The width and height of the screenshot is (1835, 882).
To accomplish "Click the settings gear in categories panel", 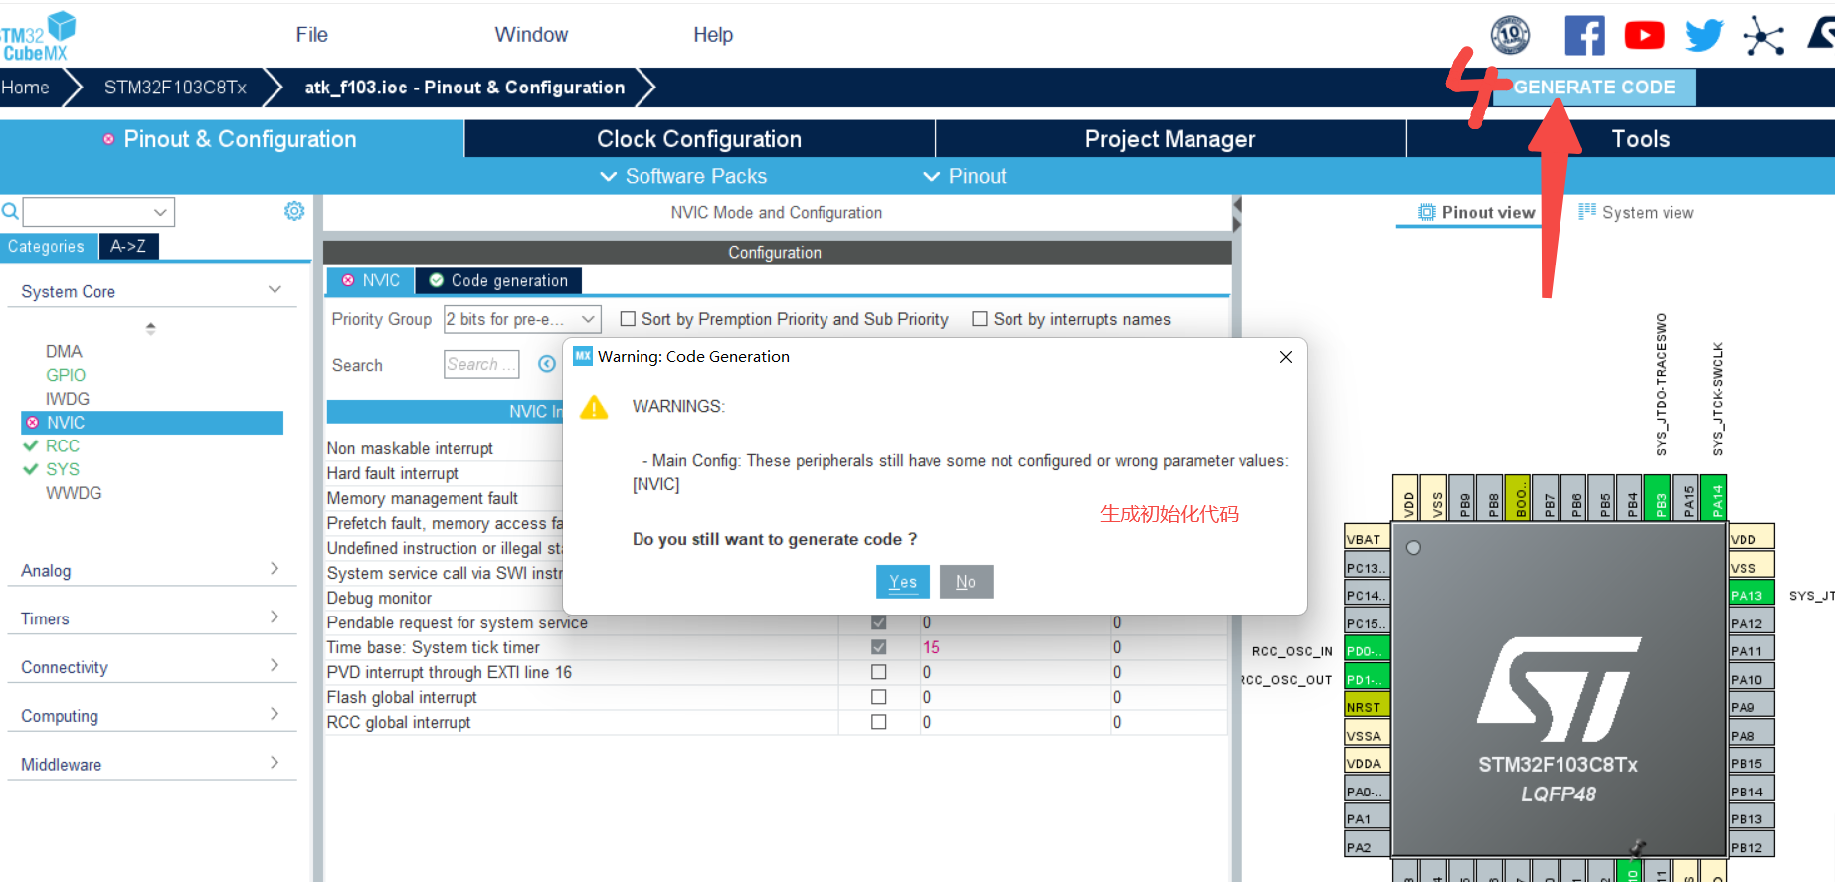I will [294, 211].
